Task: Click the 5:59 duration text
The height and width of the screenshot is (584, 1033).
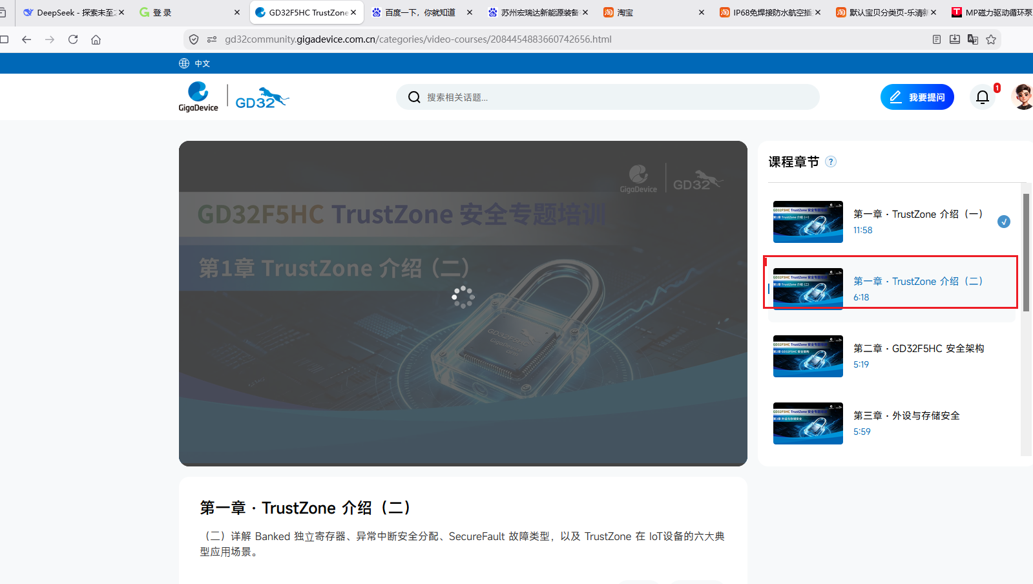Action: (862, 432)
